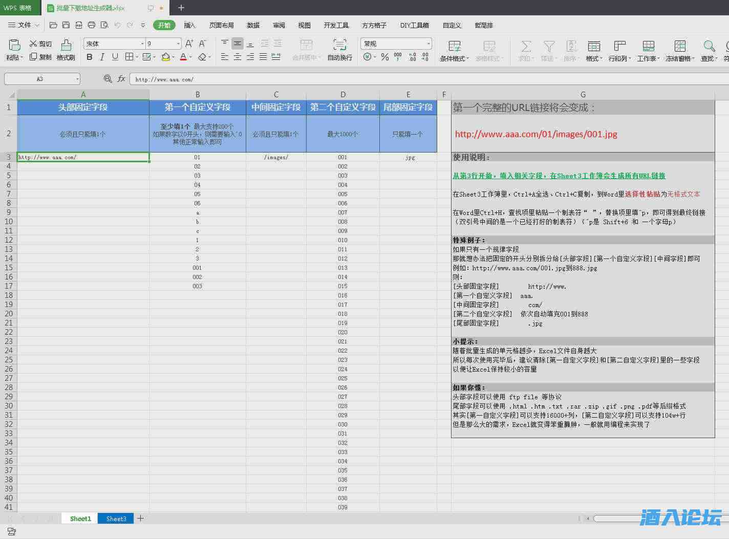Toggle Wrap Text (自动换行)
Image resolution: width=729 pixels, height=539 pixels.
tap(339, 46)
